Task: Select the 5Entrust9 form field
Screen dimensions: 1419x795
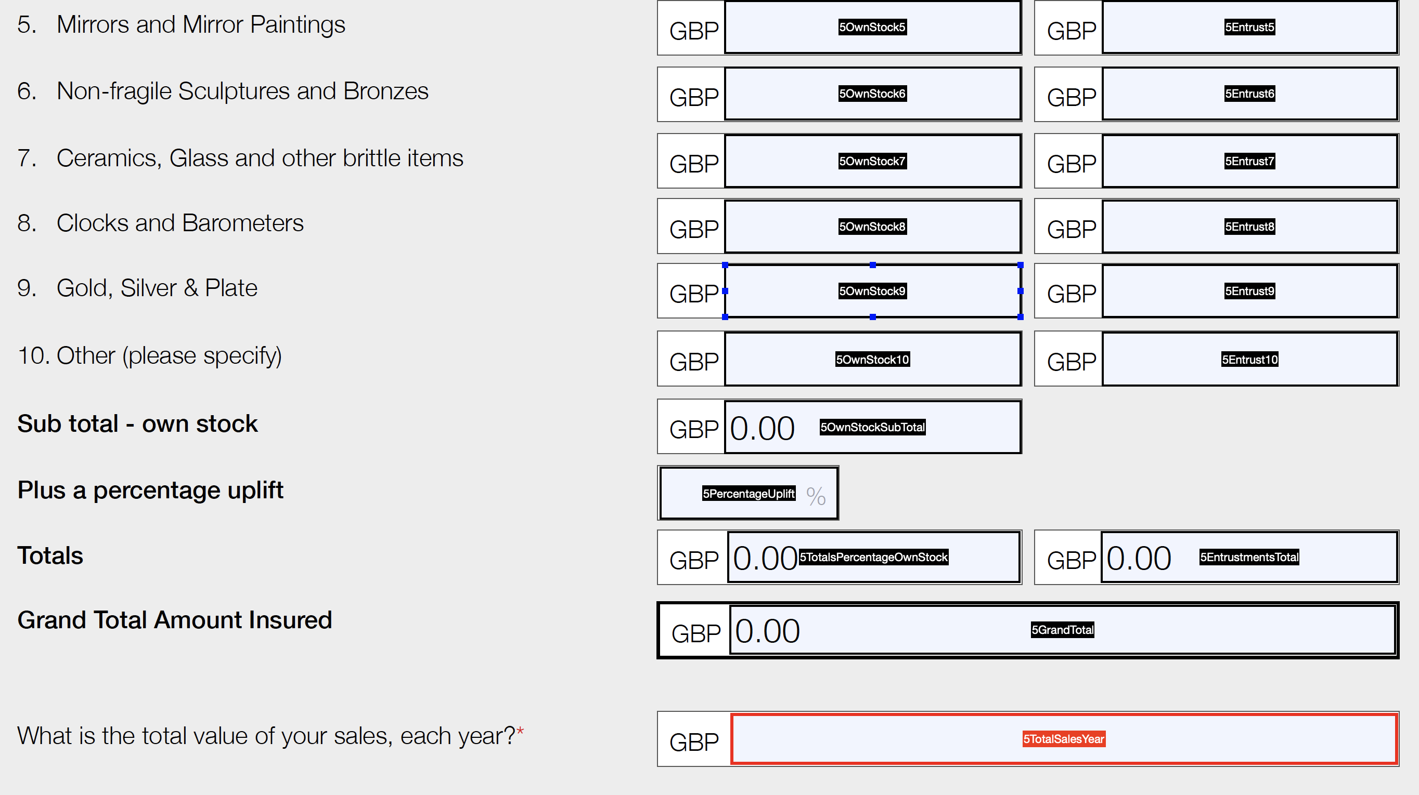Action: [1249, 291]
